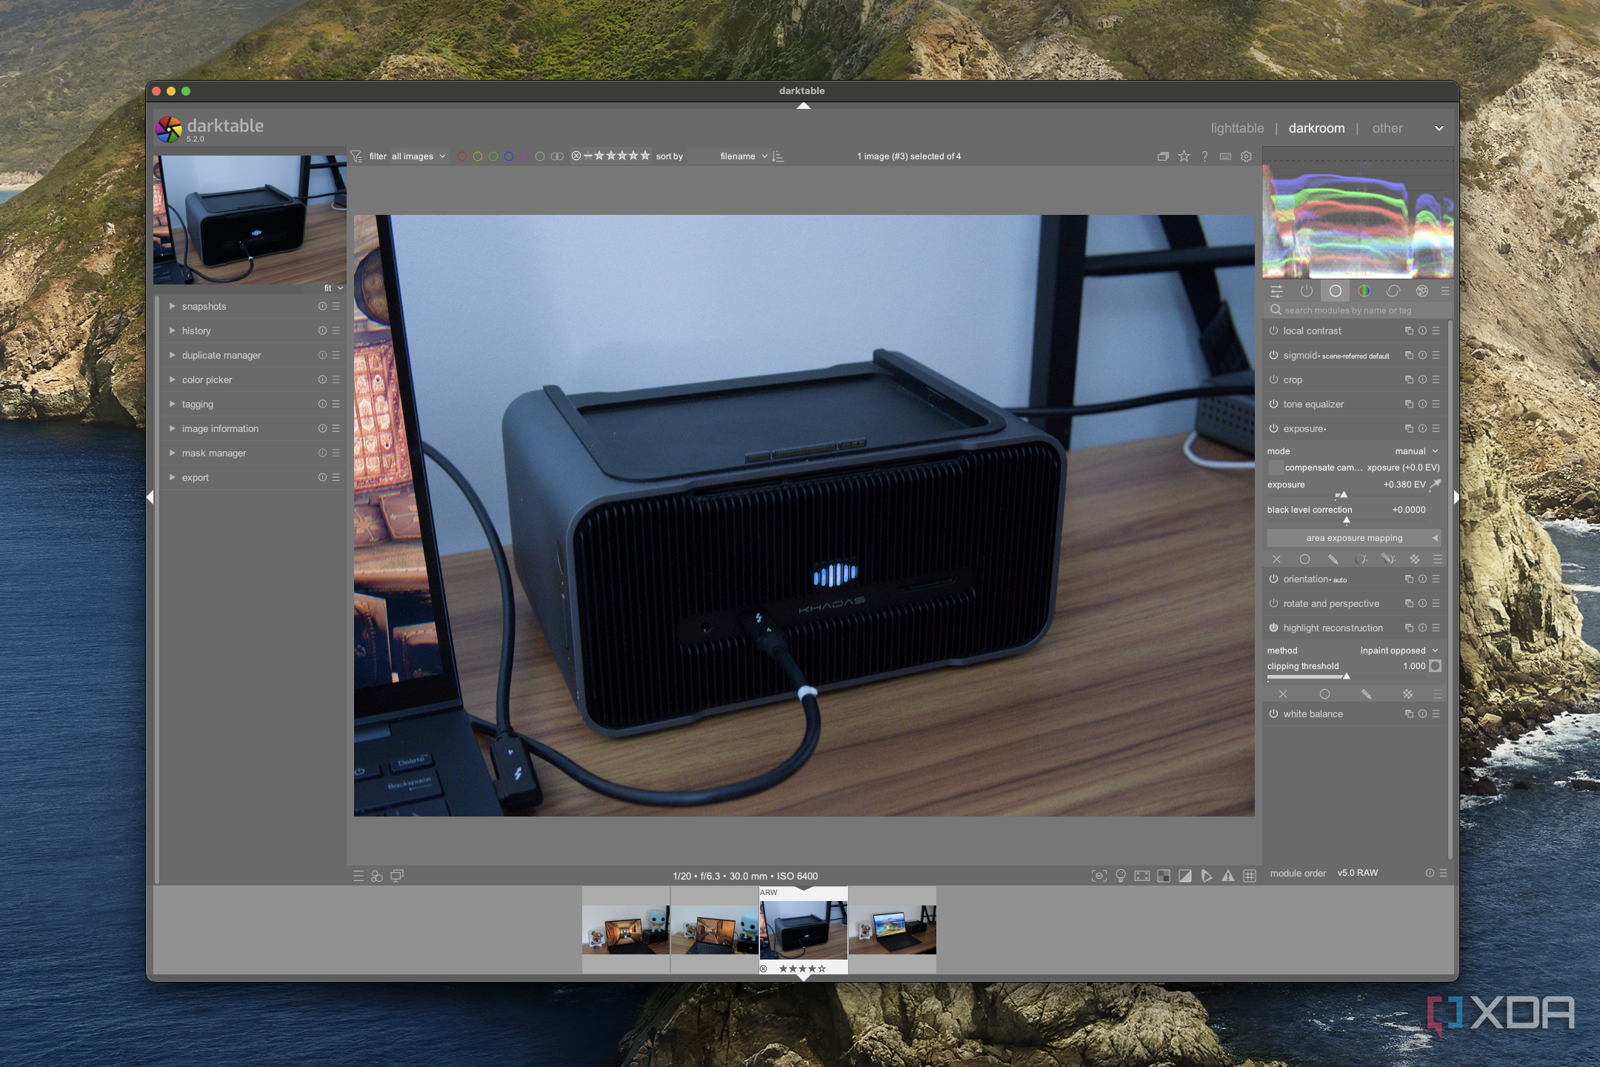Select the darkroom view tab
The height and width of the screenshot is (1067, 1600).
coord(1316,128)
